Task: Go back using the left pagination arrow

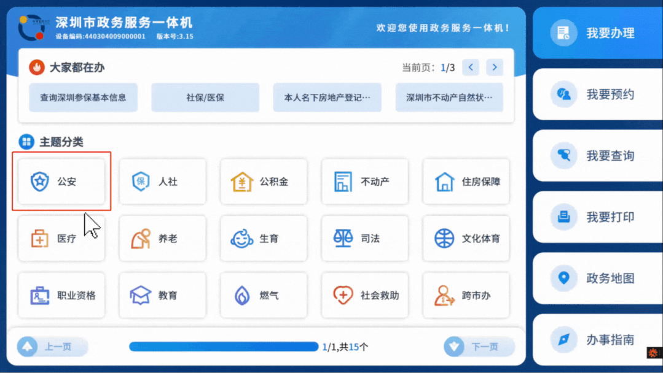Action: tap(470, 67)
